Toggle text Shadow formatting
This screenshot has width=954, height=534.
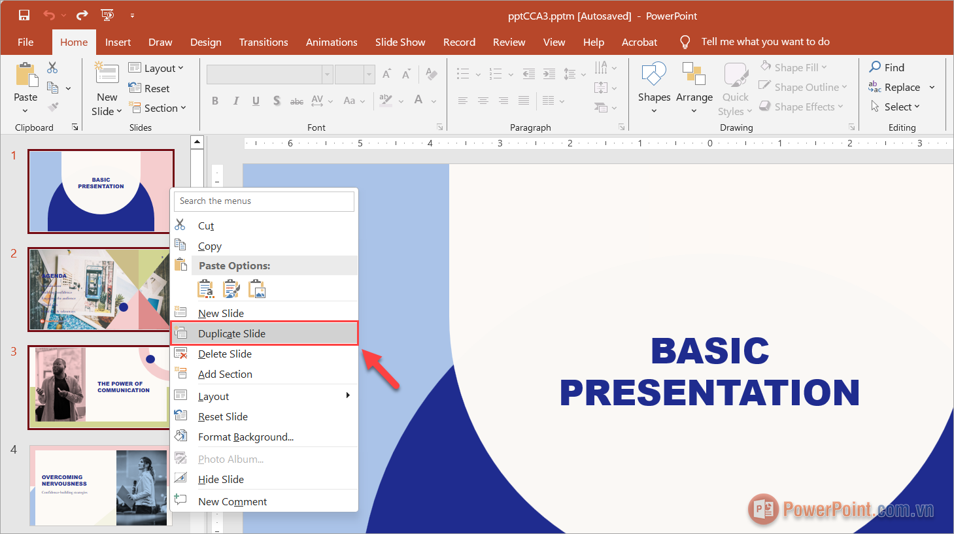[277, 101]
